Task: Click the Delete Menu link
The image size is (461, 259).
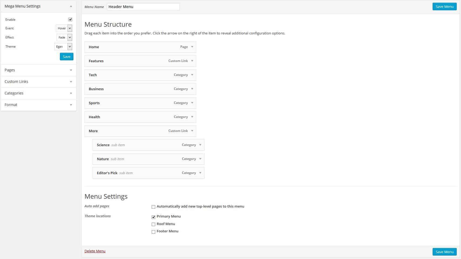Action: coord(95,251)
